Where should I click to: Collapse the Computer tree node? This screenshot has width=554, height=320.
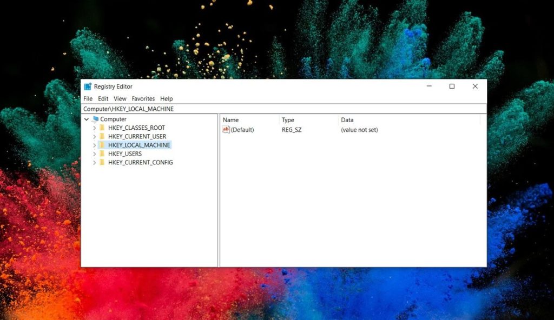point(86,119)
